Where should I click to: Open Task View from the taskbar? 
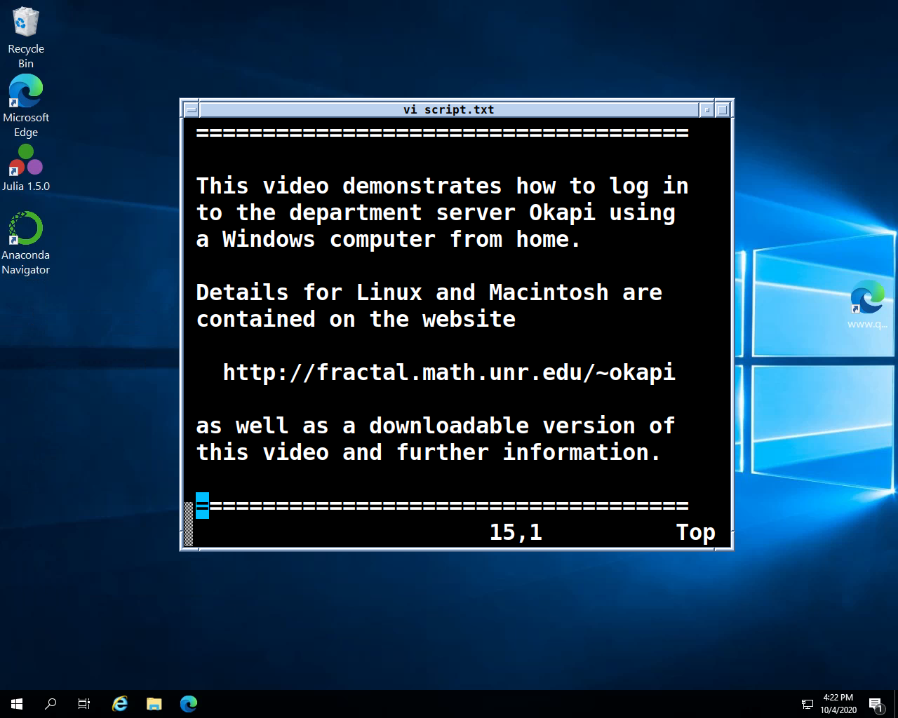(x=84, y=704)
